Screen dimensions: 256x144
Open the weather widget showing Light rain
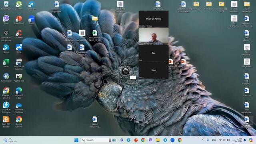(x=10, y=140)
